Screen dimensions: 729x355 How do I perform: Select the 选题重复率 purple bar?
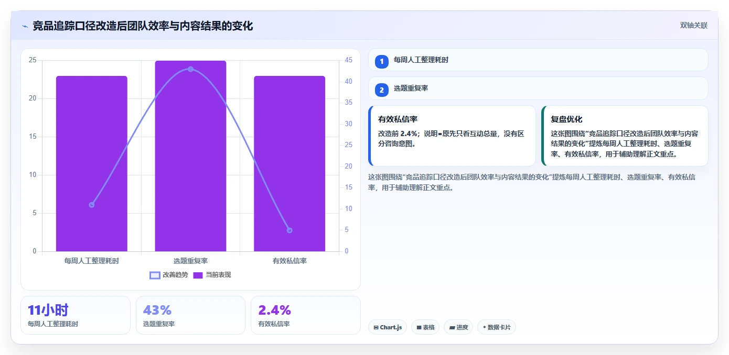click(190, 156)
